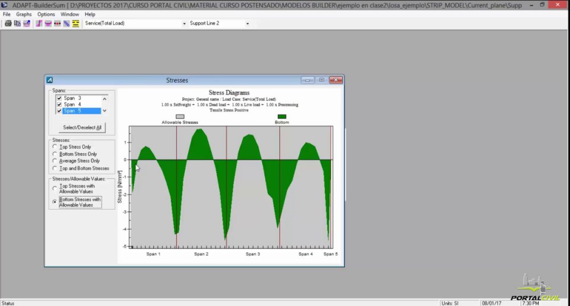The height and width of the screenshot is (306, 570).
Task: Click the yellow striped lines toolbar icon
Action: (76, 23)
